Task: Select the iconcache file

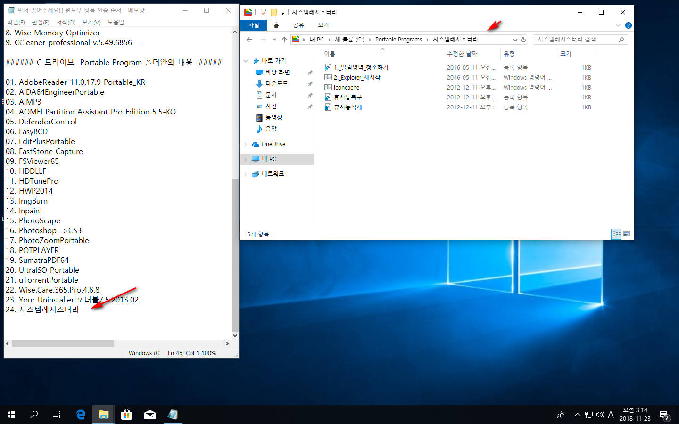Action: (346, 87)
